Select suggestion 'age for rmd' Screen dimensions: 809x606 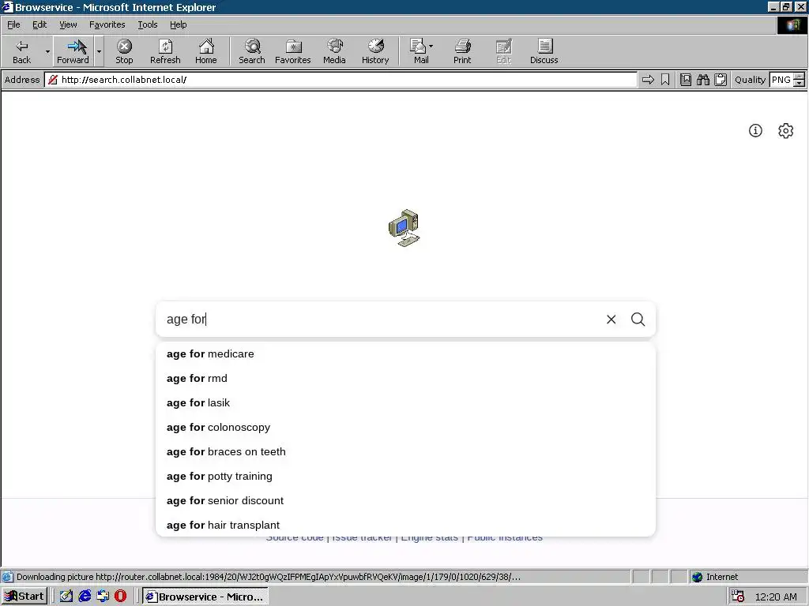point(405,378)
